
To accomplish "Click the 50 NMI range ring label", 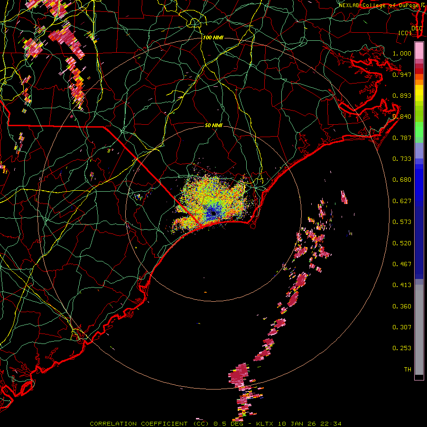I will (x=213, y=126).
